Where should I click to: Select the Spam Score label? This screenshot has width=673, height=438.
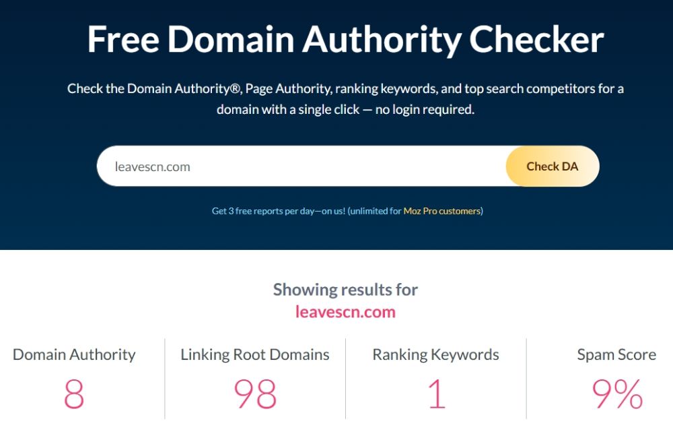point(616,354)
